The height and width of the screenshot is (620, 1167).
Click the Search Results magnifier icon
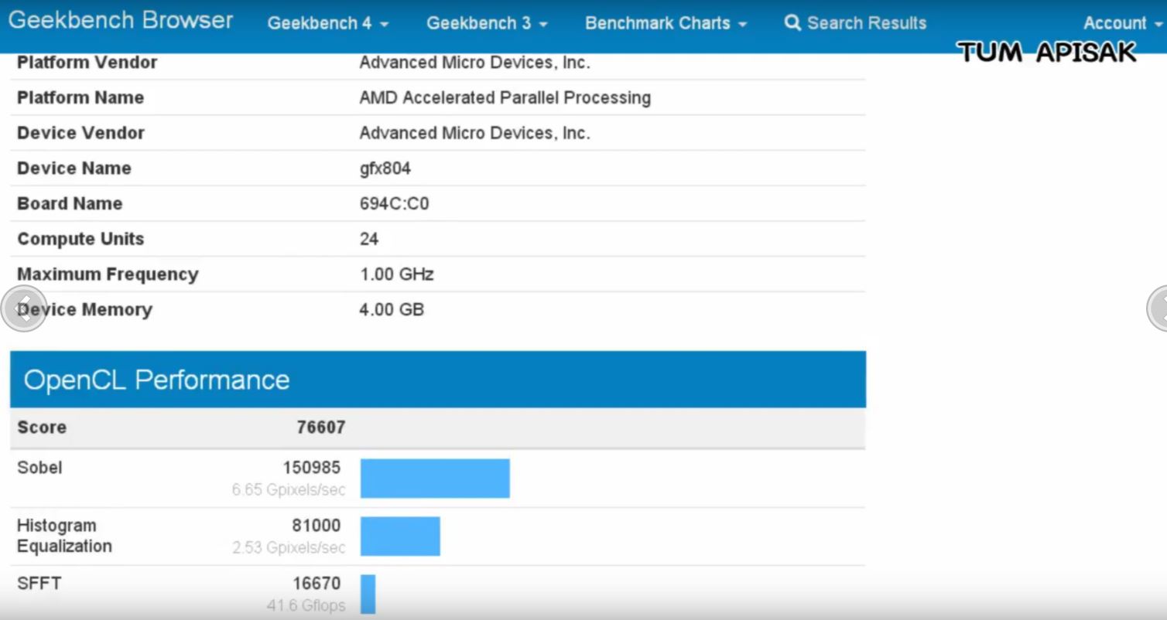(x=792, y=22)
